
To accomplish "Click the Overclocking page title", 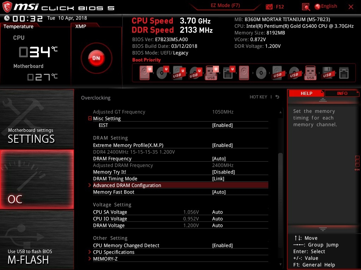I will [96, 98].
